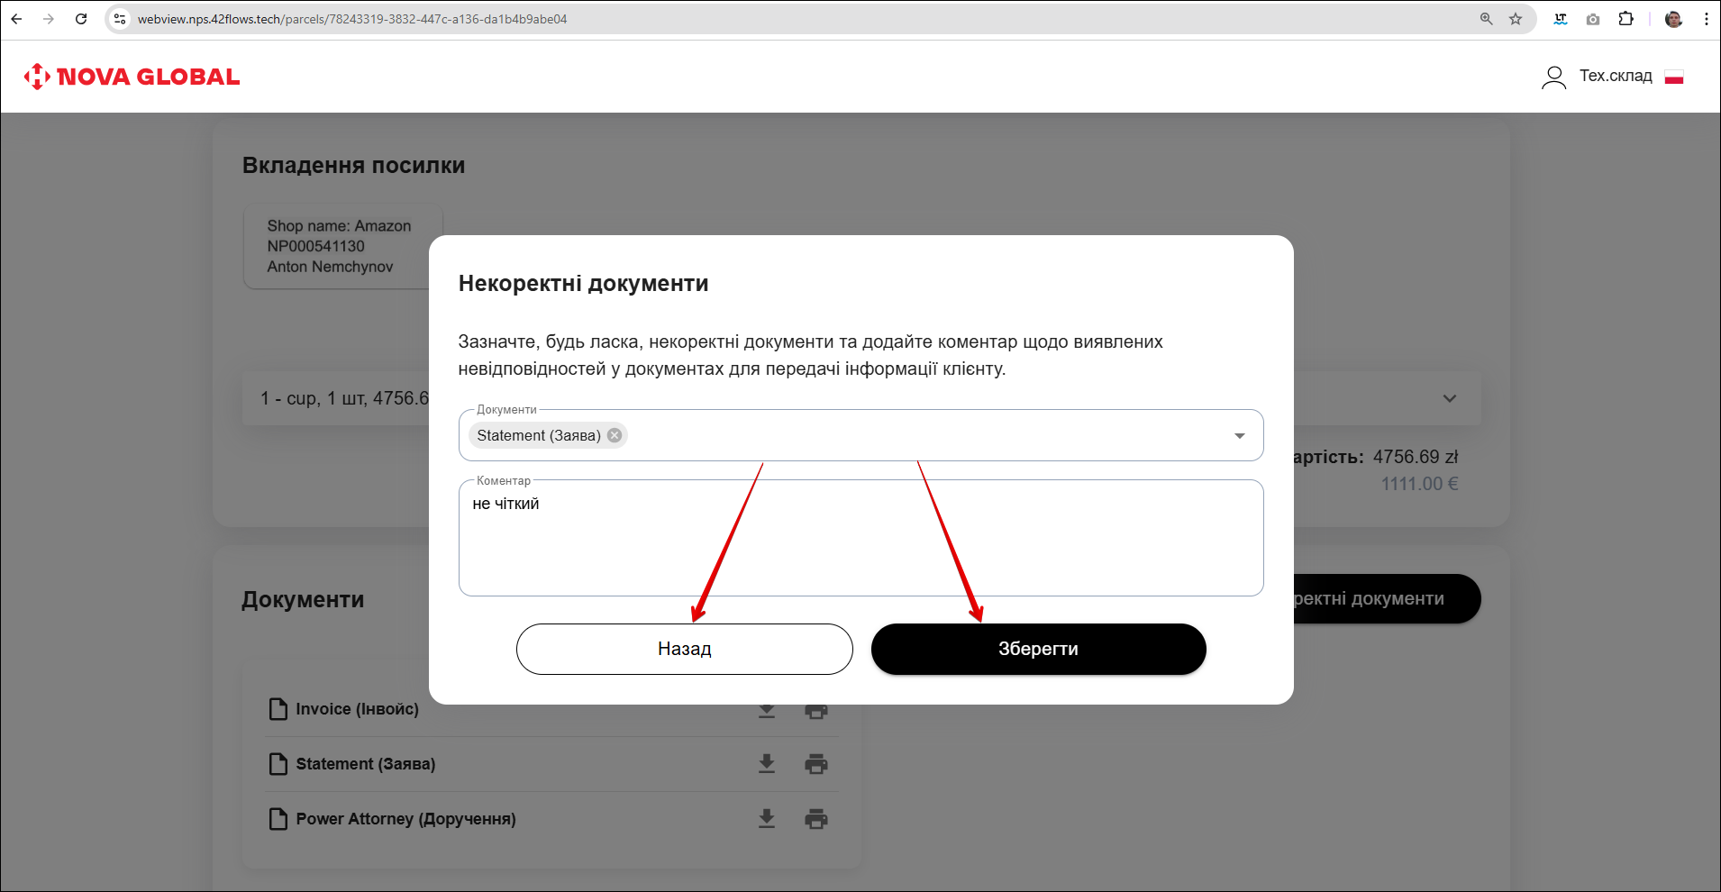The height and width of the screenshot is (892, 1721).
Task: Print the Statement (Заява) document
Action: pos(816,764)
